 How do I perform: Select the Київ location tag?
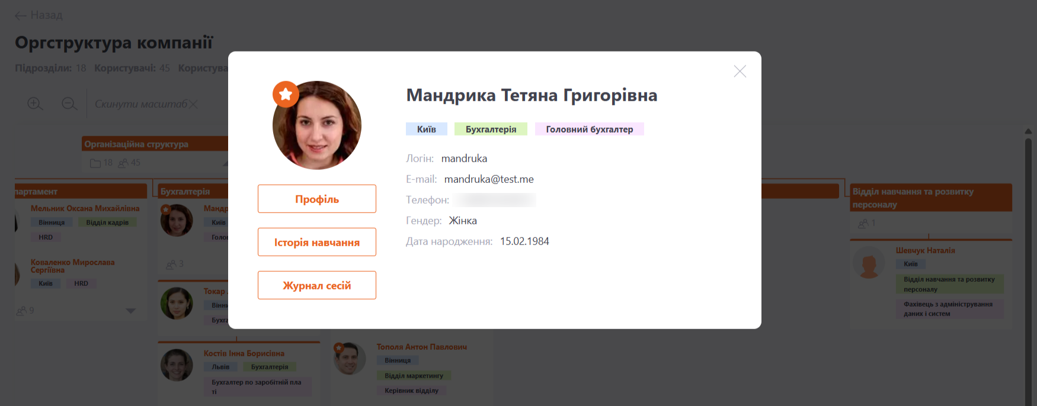click(x=426, y=130)
